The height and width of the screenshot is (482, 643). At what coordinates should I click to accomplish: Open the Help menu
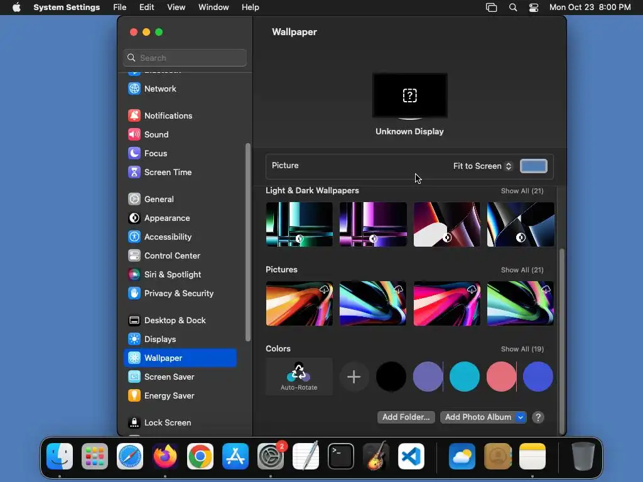[250, 8]
